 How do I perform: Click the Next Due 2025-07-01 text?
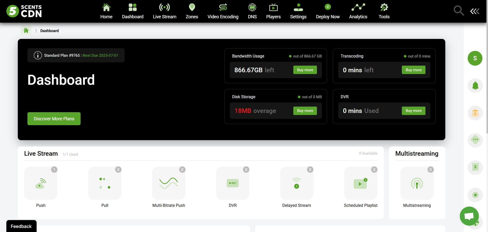(x=100, y=55)
